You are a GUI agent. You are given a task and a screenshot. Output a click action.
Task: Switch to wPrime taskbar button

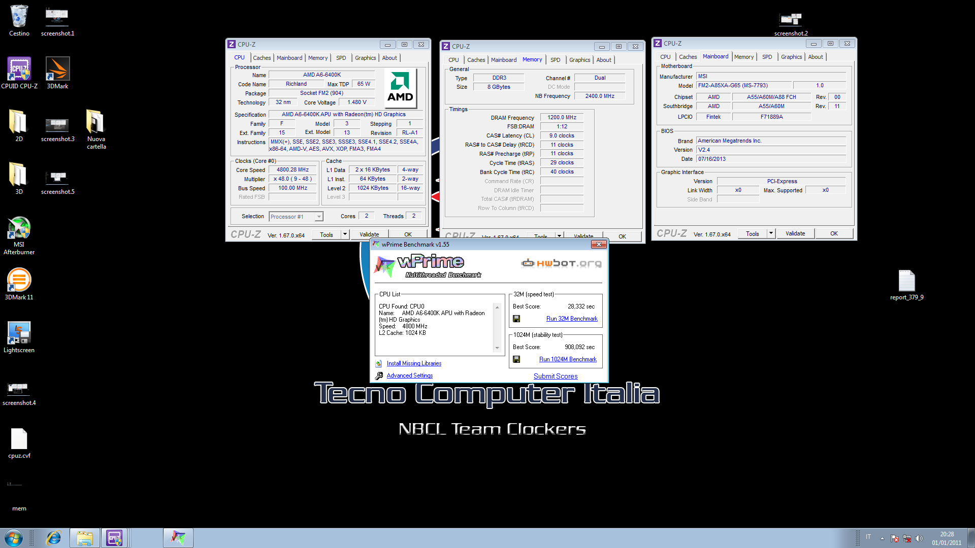[178, 538]
